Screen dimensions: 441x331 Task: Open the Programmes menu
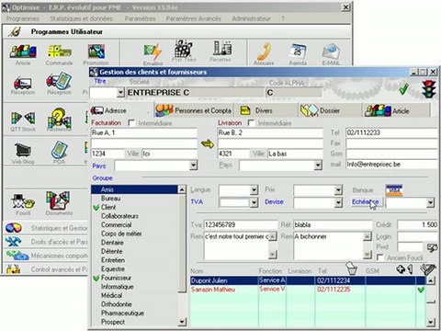[23, 18]
